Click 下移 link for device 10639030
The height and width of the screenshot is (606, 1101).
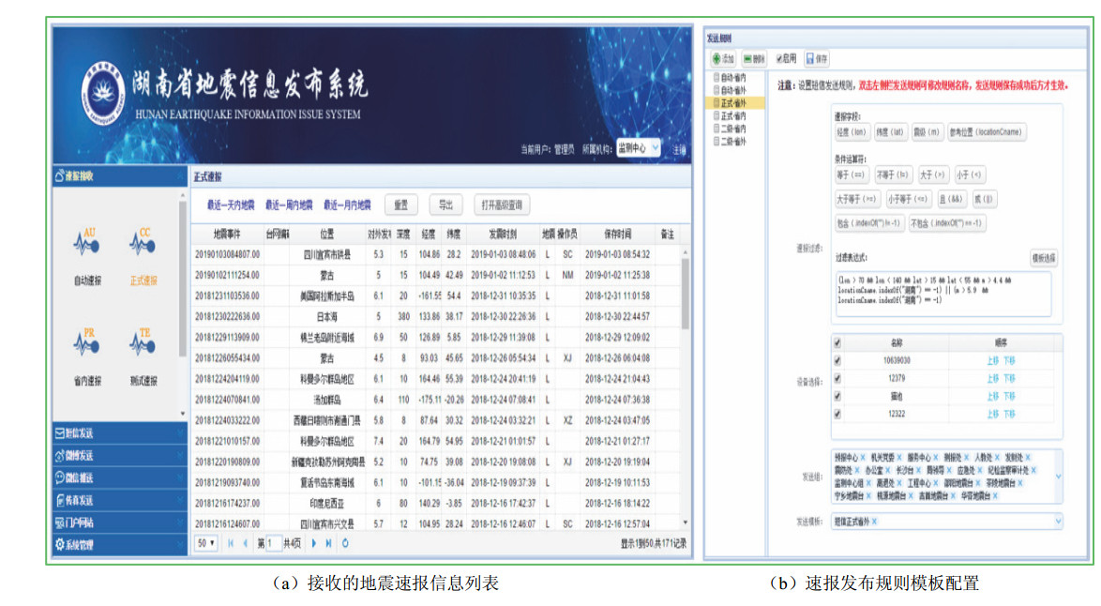point(1009,360)
